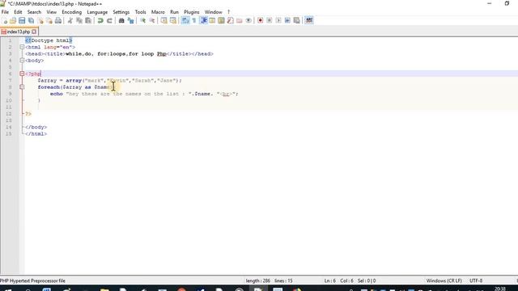Click the Open file toolbar icon

pyautogui.click(x=13, y=20)
